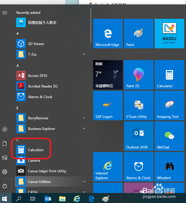
Task: Open Internet Explorer from the taskbar
Action: coord(77,199)
